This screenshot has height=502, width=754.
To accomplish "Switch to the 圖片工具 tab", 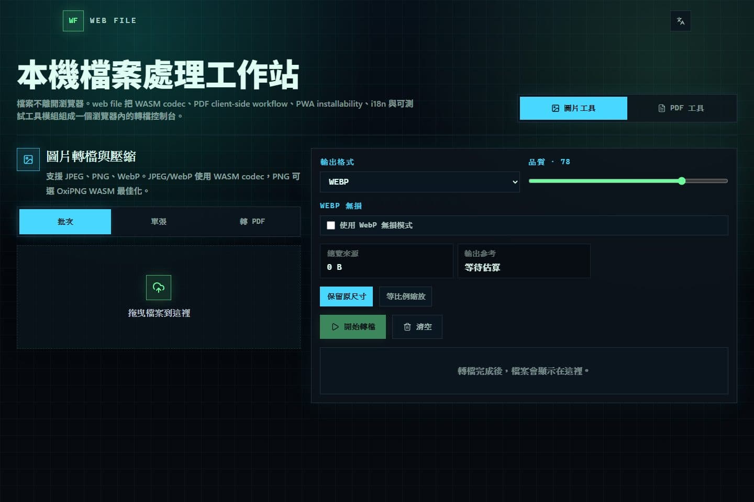I will pos(573,108).
